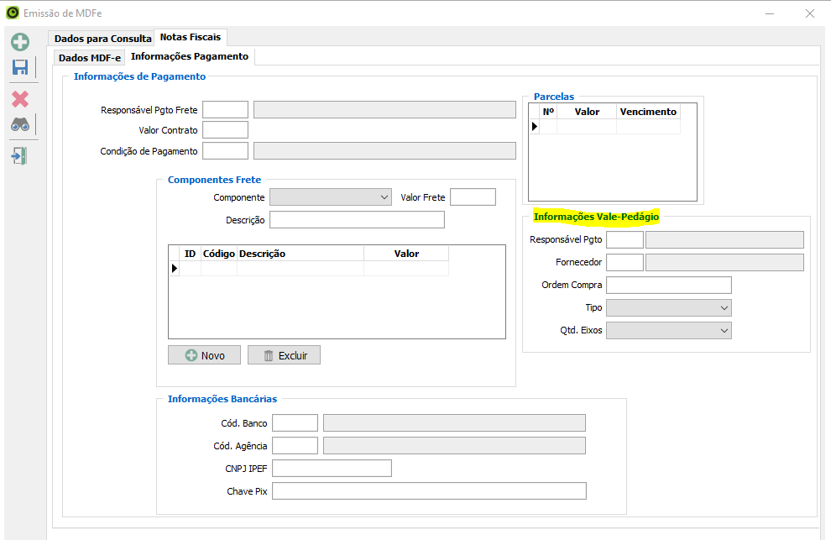Click the Ordem Compra input field
The height and width of the screenshot is (540, 831).
click(x=669, y=285)
